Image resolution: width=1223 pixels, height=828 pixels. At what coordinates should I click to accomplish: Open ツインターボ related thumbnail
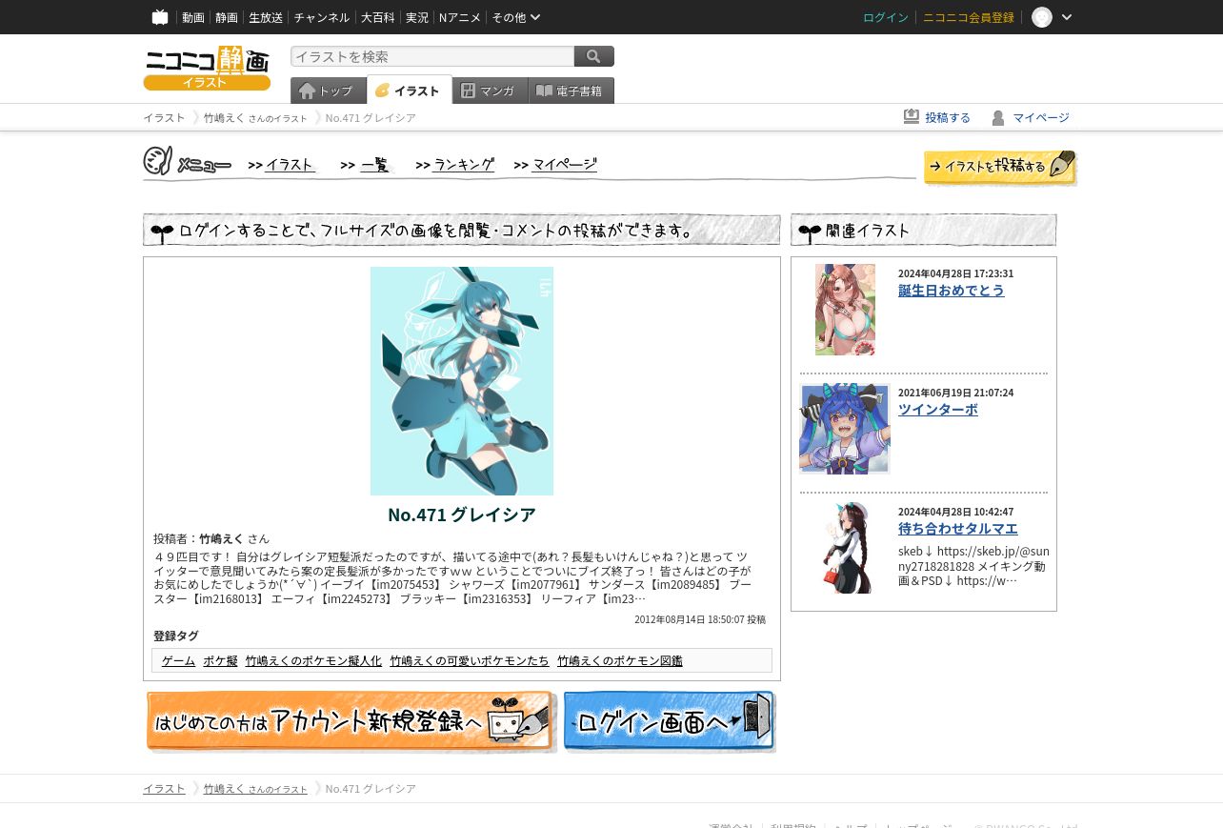(845, 429)
